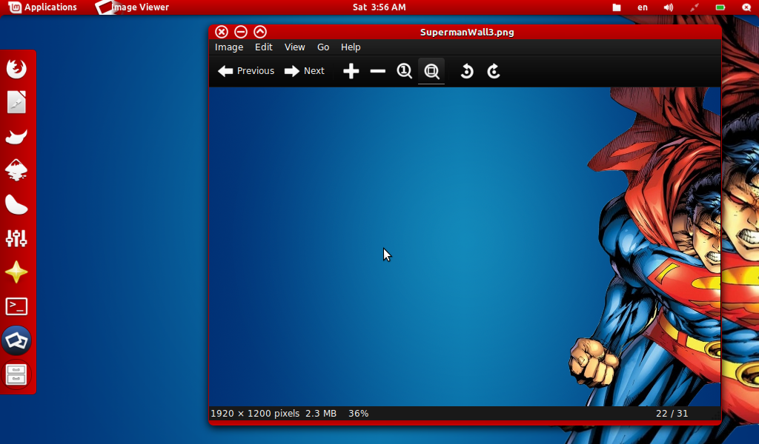Open the file cabinet dock icon
This screenshot has width=759, height=444.
click(16, 374)
